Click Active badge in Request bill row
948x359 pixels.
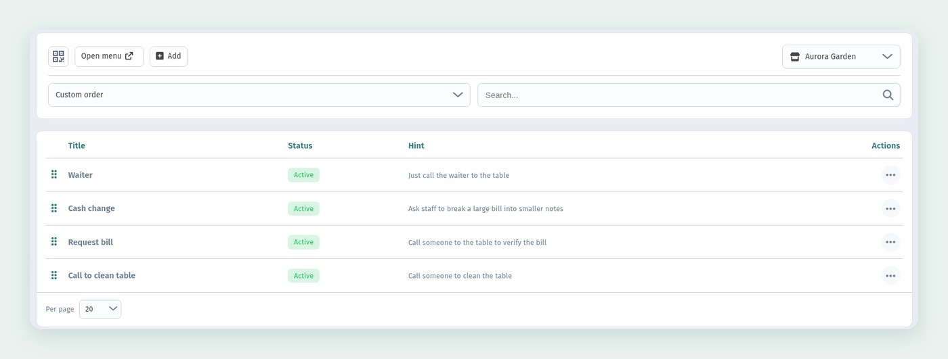pos(303,242)
